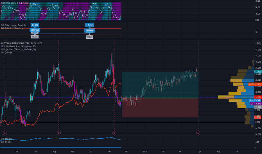Screen dimensions: 262x154
Task: Select the VPSV indicator legend
Action: (x=18, y=46)
